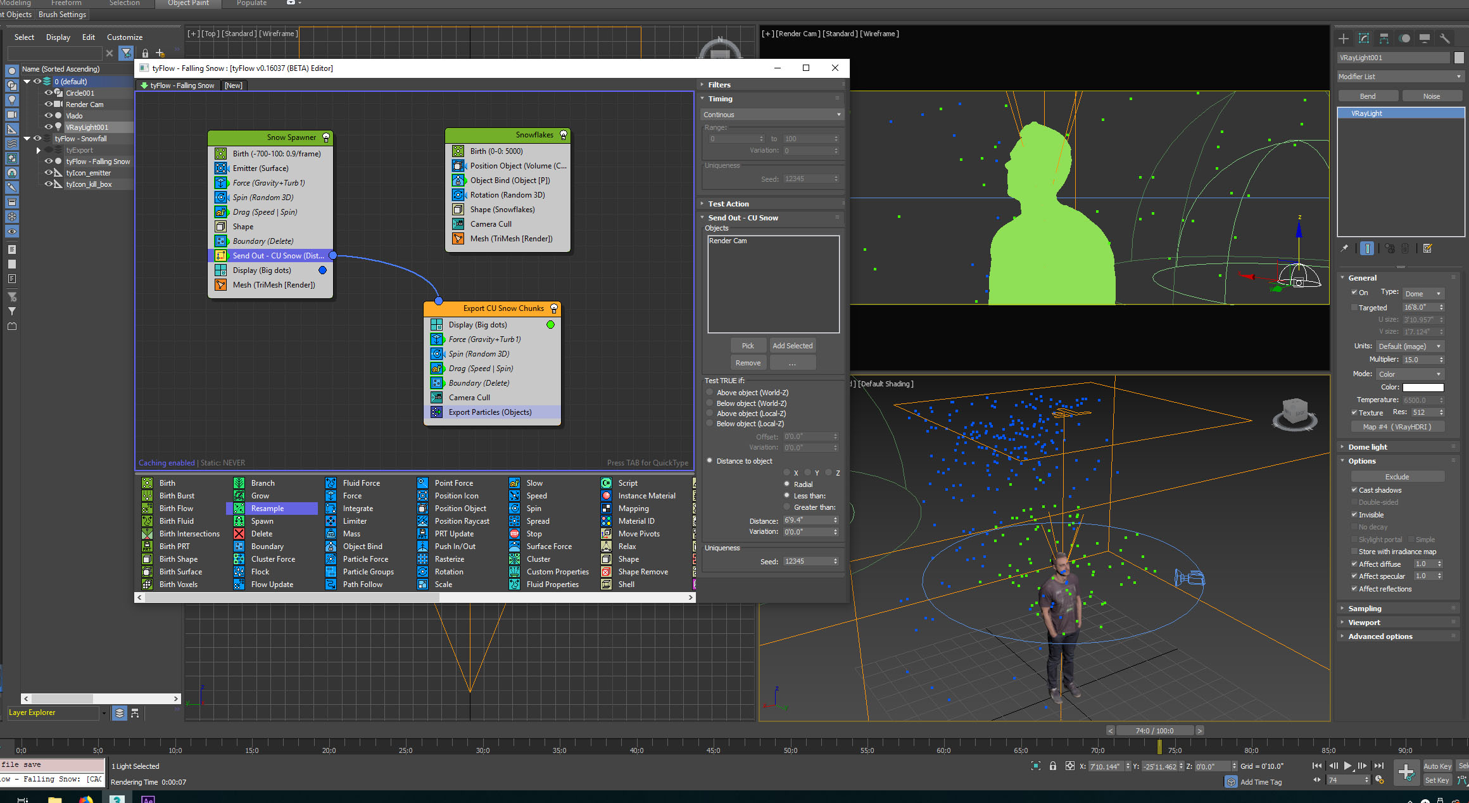Click the light Color swatch
The width and height of the screenshot is (1469, 803).
click(x=1423, y=387)
